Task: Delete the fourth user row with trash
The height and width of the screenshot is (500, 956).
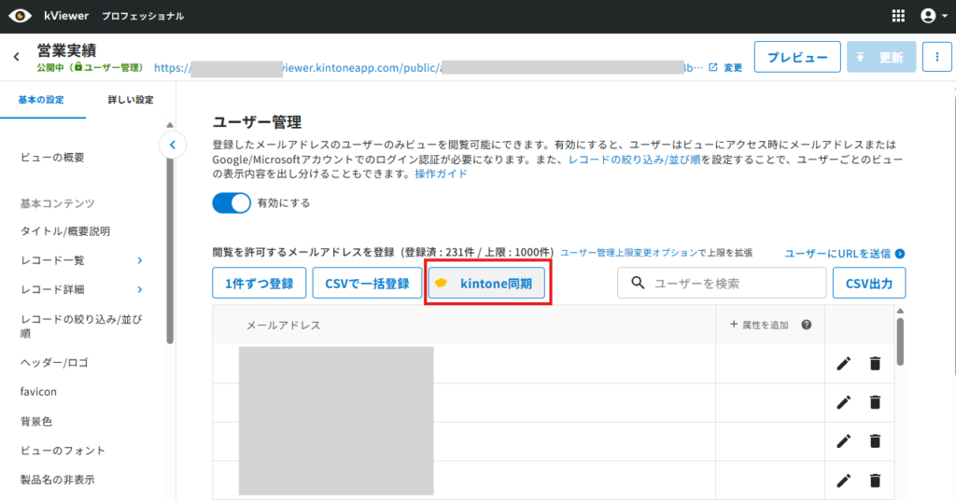Action: (875, 480)
